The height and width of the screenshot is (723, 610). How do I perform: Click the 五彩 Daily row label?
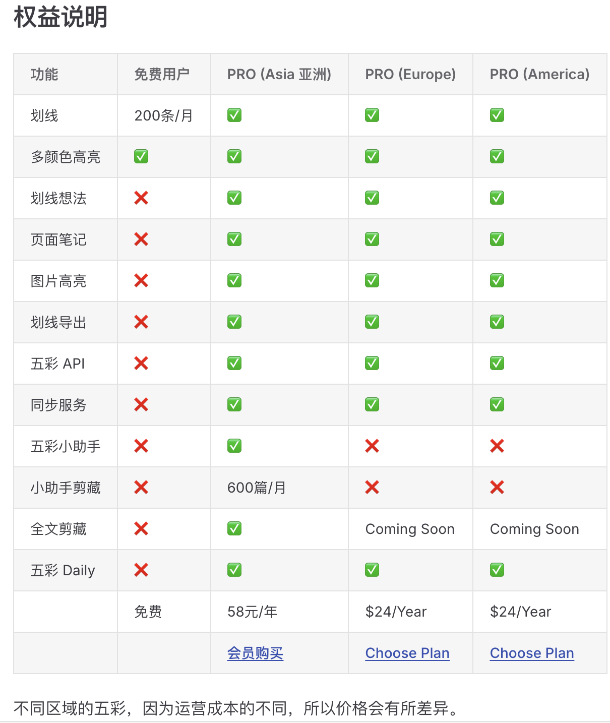[x=63, y=571]
